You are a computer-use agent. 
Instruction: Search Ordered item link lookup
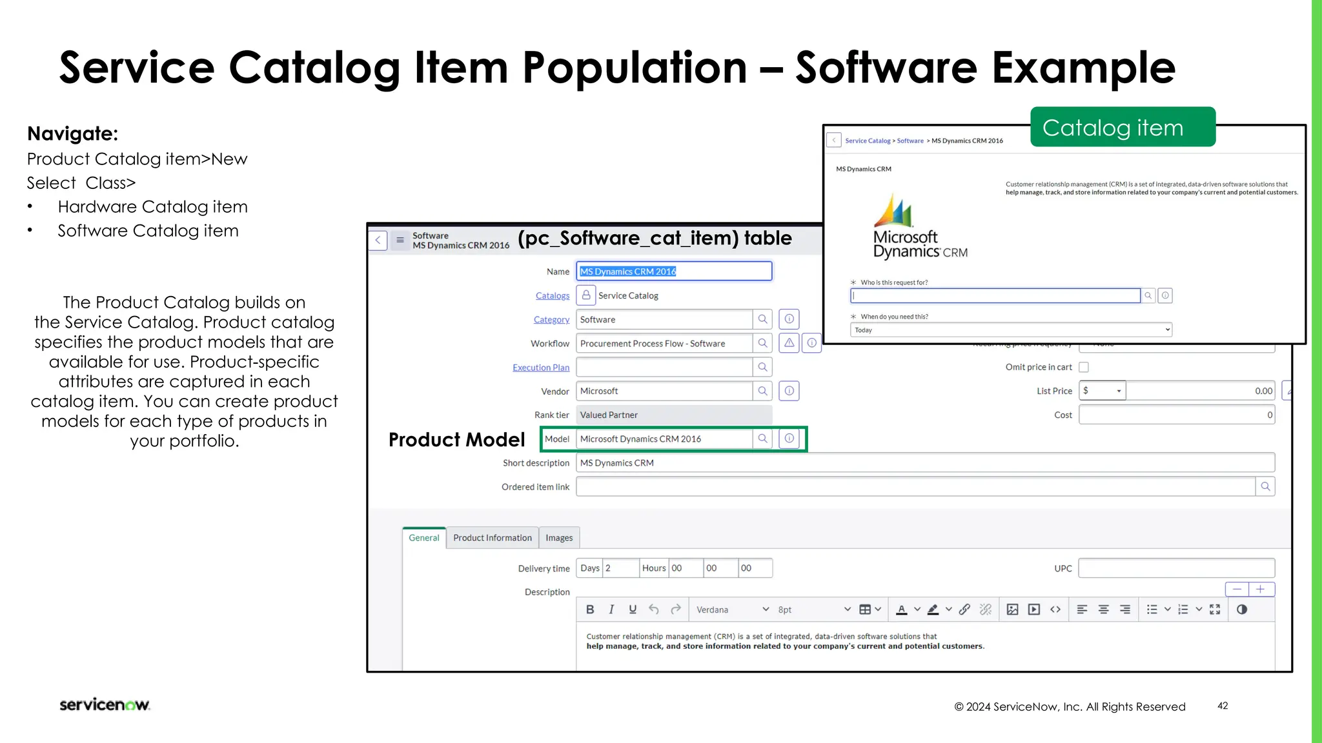[x=1266, y=486]
